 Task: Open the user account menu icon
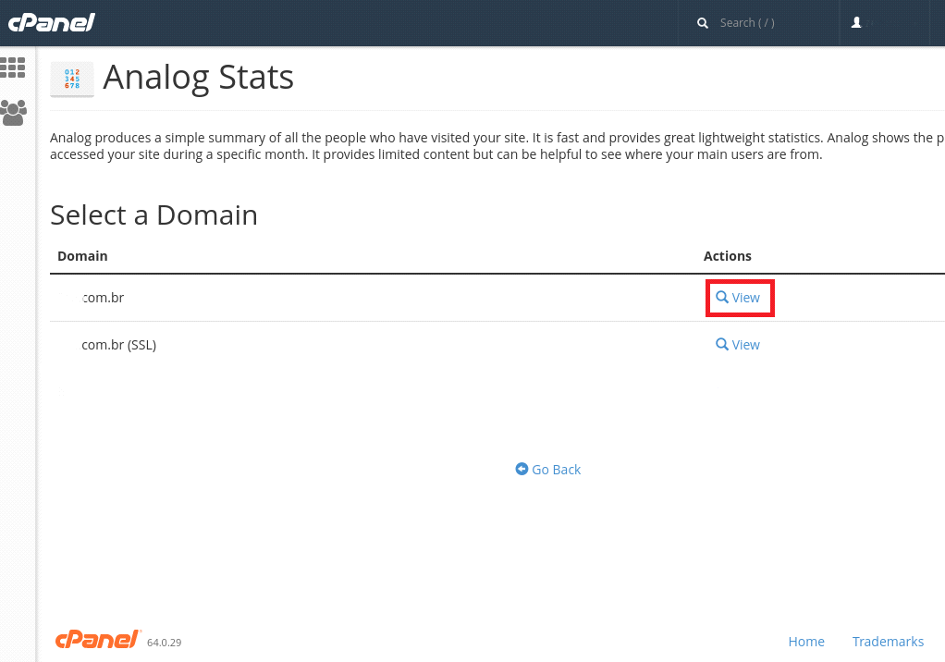856,23
